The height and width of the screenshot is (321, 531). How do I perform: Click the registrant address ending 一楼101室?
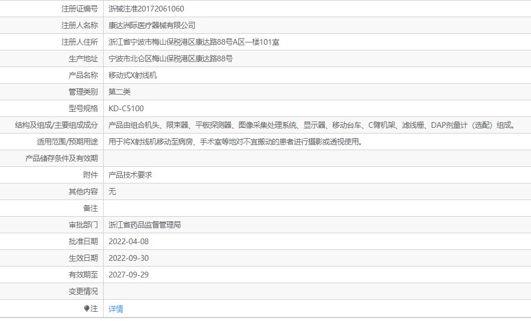pos(194,42)
